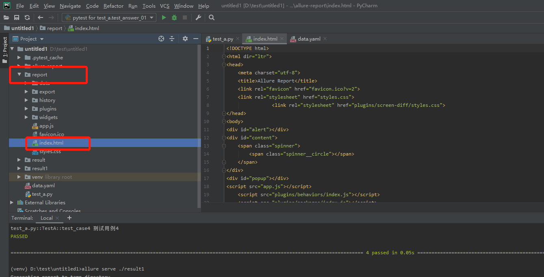Open the VCS menu
544x277 pixels.
[x=165, y=6]
